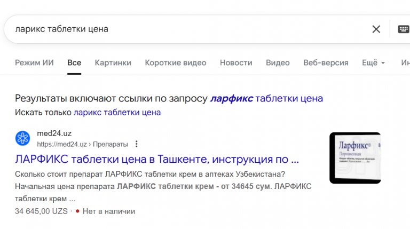The width and height of the screenshot is (410, 229).
Task: Switch to Режим ИИ tab
Action: 34,63
